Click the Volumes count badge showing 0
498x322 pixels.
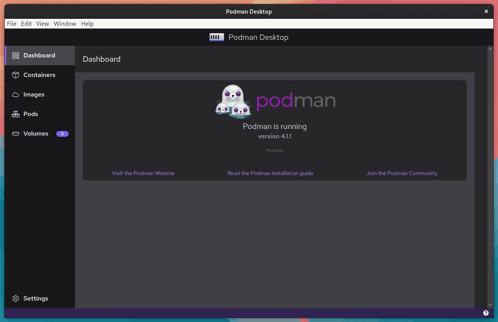pyautogui.click(x=62, y=134)
